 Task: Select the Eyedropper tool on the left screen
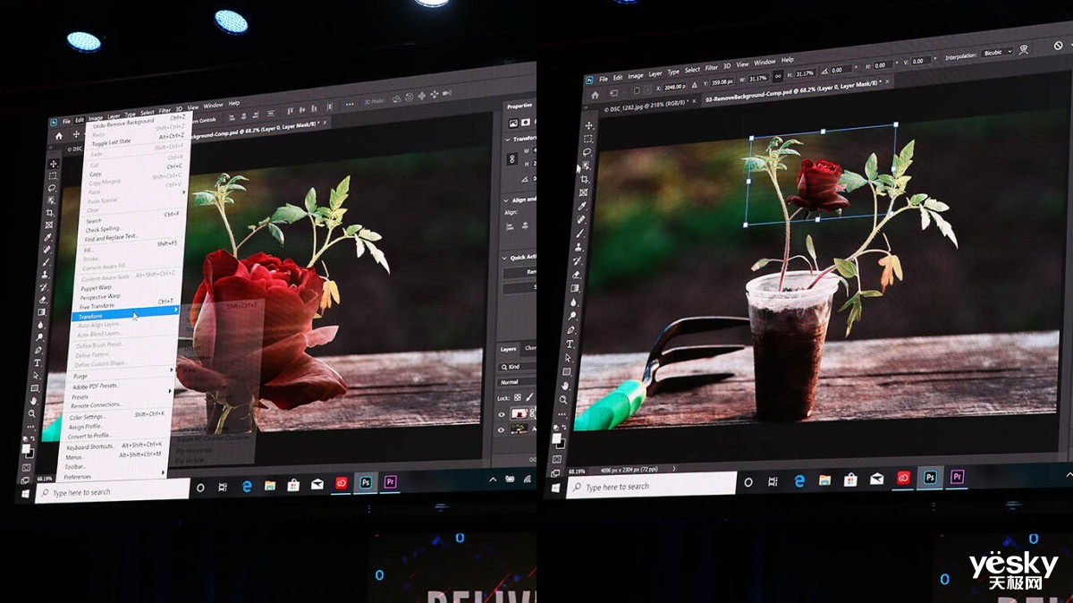click(47, 237)
